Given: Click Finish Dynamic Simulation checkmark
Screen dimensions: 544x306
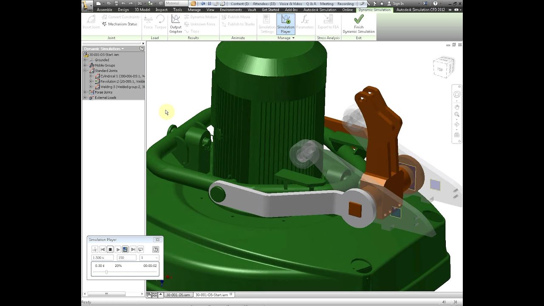Looking at the screenshot, I should coord(359,24).
